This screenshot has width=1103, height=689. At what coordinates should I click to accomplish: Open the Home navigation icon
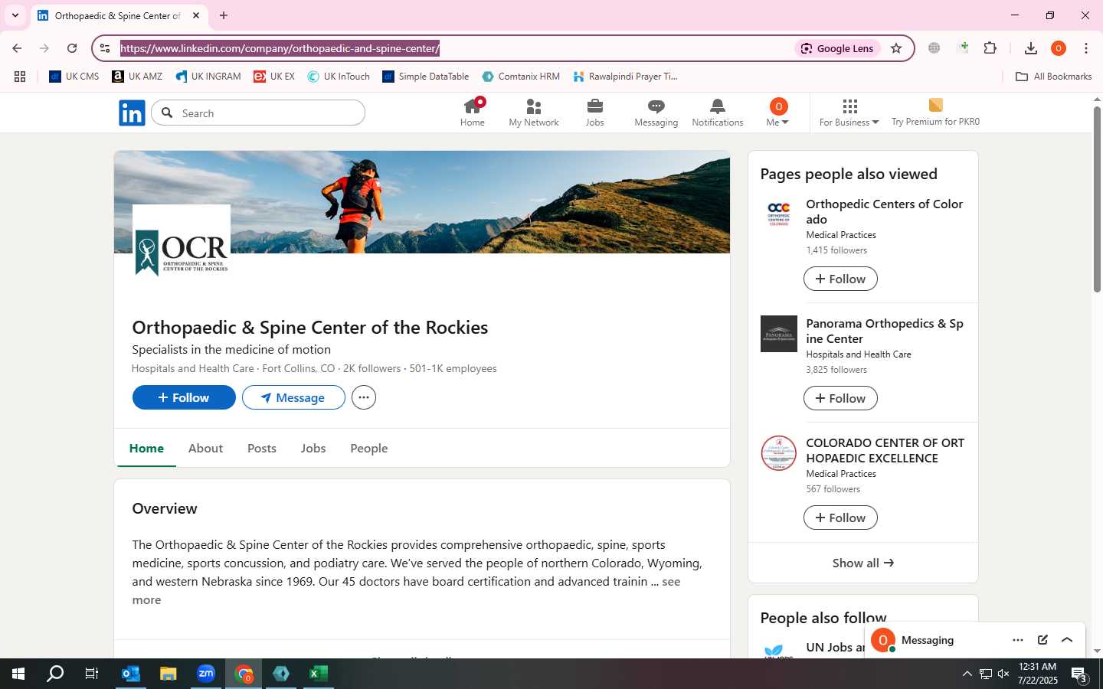pos(473,113)
